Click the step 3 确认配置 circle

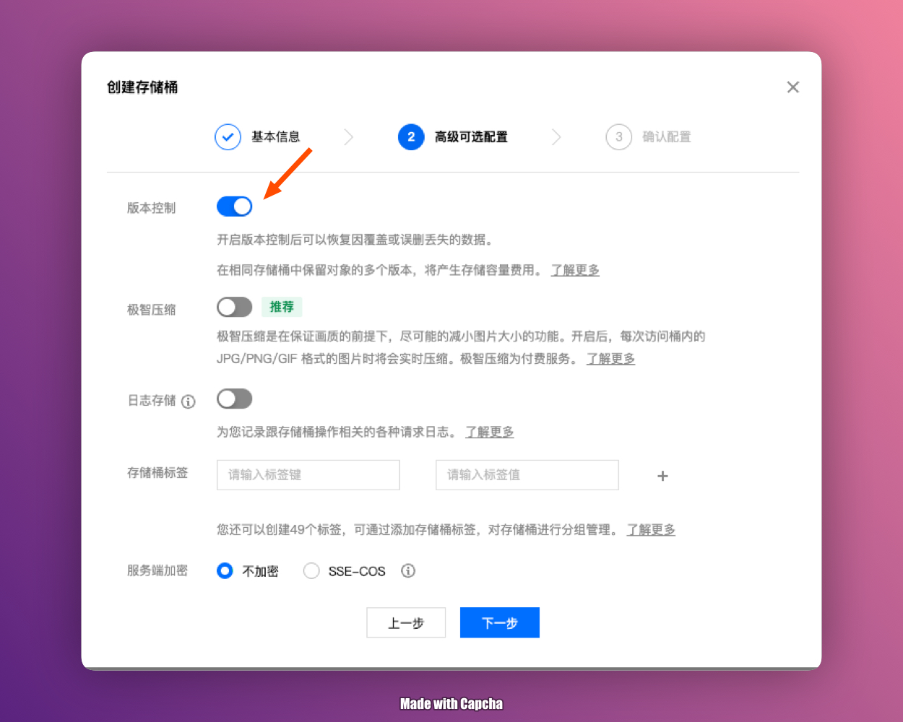click(618, 136)
